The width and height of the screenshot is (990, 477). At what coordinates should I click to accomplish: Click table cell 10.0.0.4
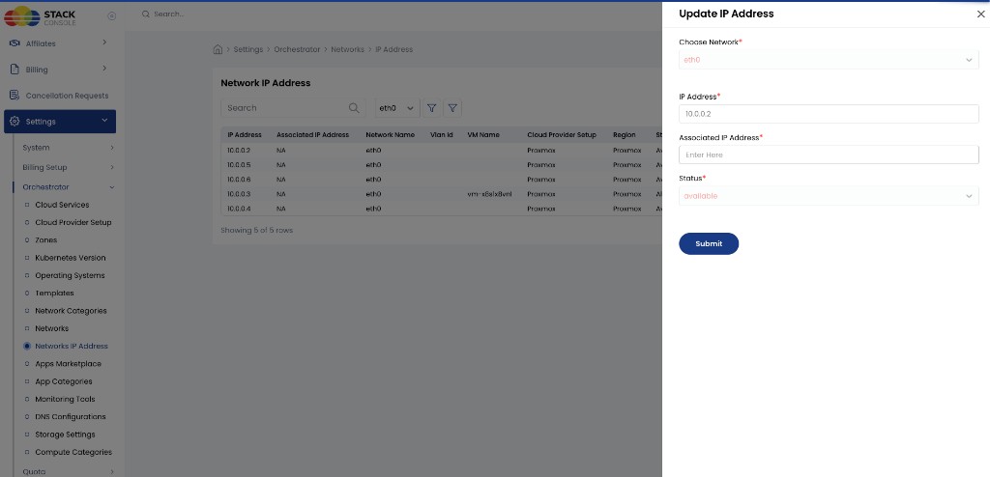coord(239,209)
